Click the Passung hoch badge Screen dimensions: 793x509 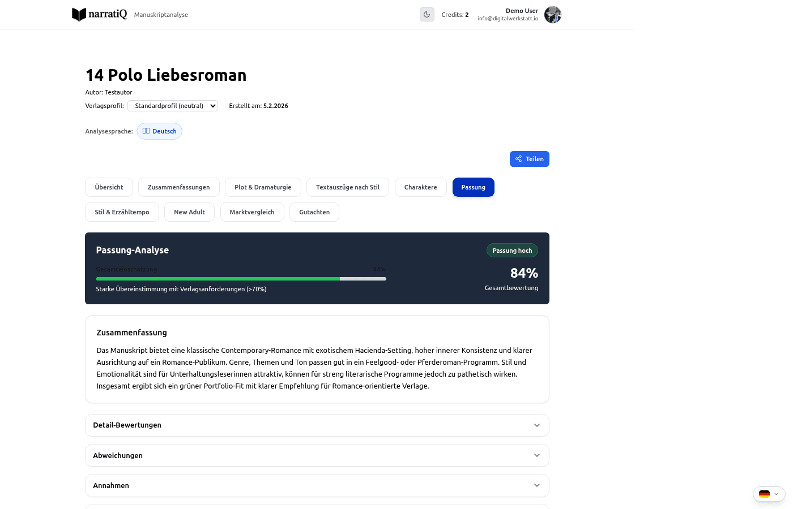pos(512,251)
